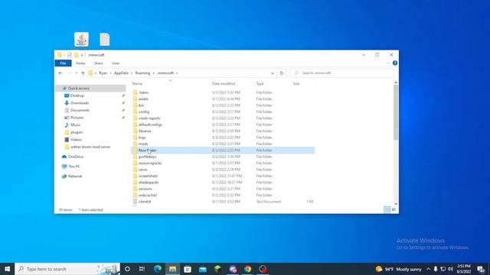Open wither storm mod server sidebar folder
490x275 pixels.
coord(90,147)
